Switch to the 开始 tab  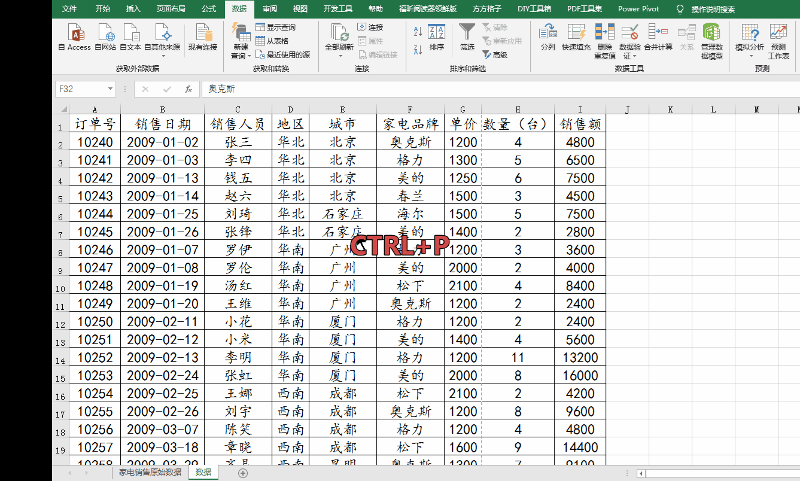coord(103,9)
